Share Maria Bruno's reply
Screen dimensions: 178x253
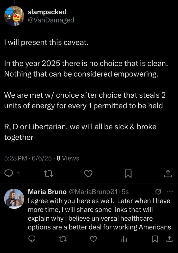pos(170,239)
